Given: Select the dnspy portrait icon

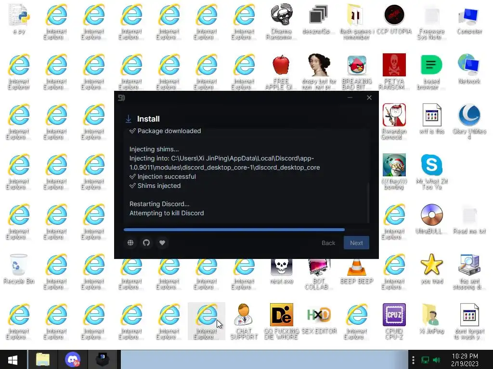Looking at the screenshot, I should click(x=319, y=72).
